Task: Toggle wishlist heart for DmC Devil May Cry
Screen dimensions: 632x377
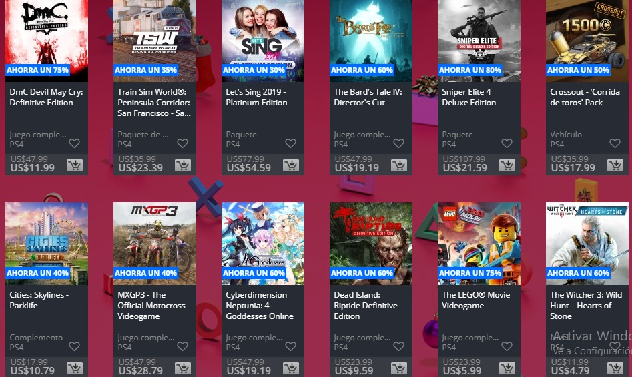Action: coord(74,143)
